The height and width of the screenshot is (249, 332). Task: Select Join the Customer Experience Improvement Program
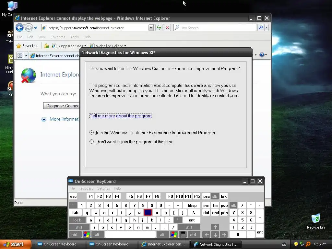tap(91, 133)
